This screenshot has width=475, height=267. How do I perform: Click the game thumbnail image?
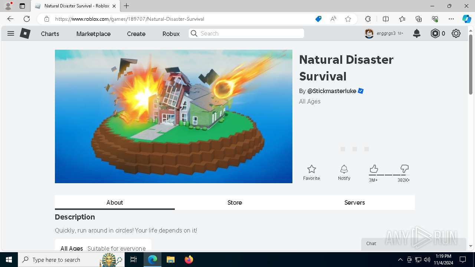pos(174,116)
